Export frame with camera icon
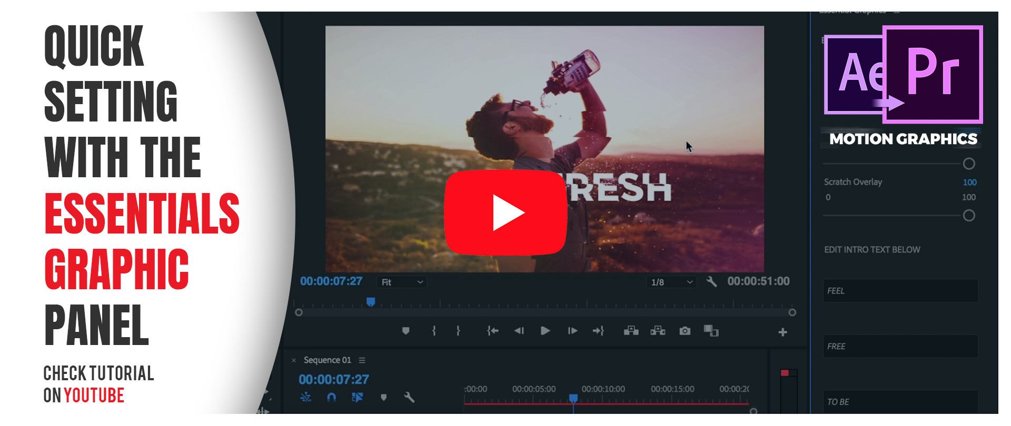The image size is (1011, 426). click(x=685, y=331)
